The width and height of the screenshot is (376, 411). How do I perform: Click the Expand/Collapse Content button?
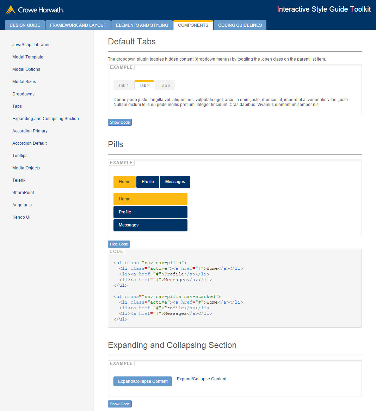click(x=142, y=381)
